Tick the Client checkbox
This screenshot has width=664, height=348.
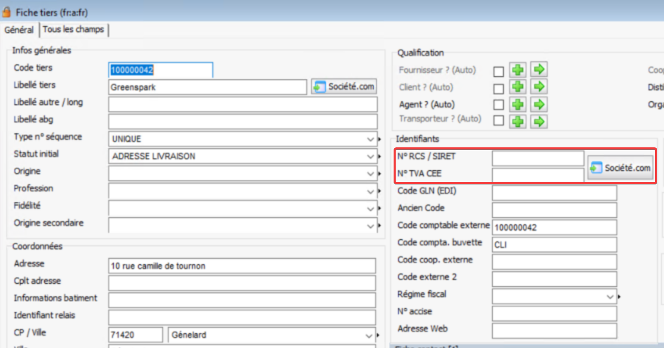tap(499, 88)
